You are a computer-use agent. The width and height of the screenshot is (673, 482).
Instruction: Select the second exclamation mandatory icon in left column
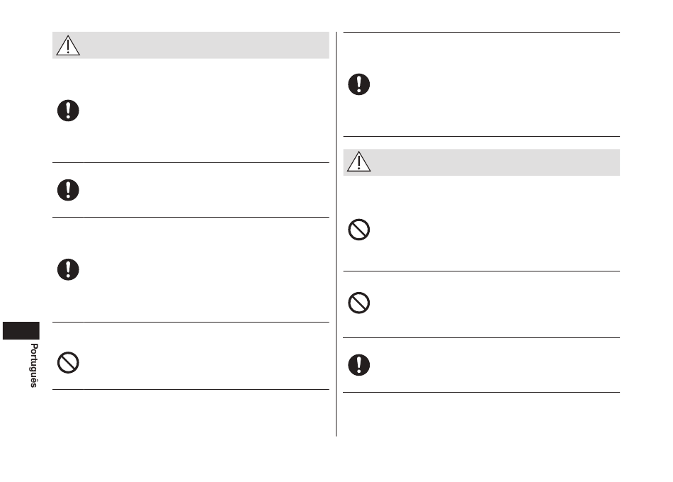68,190
